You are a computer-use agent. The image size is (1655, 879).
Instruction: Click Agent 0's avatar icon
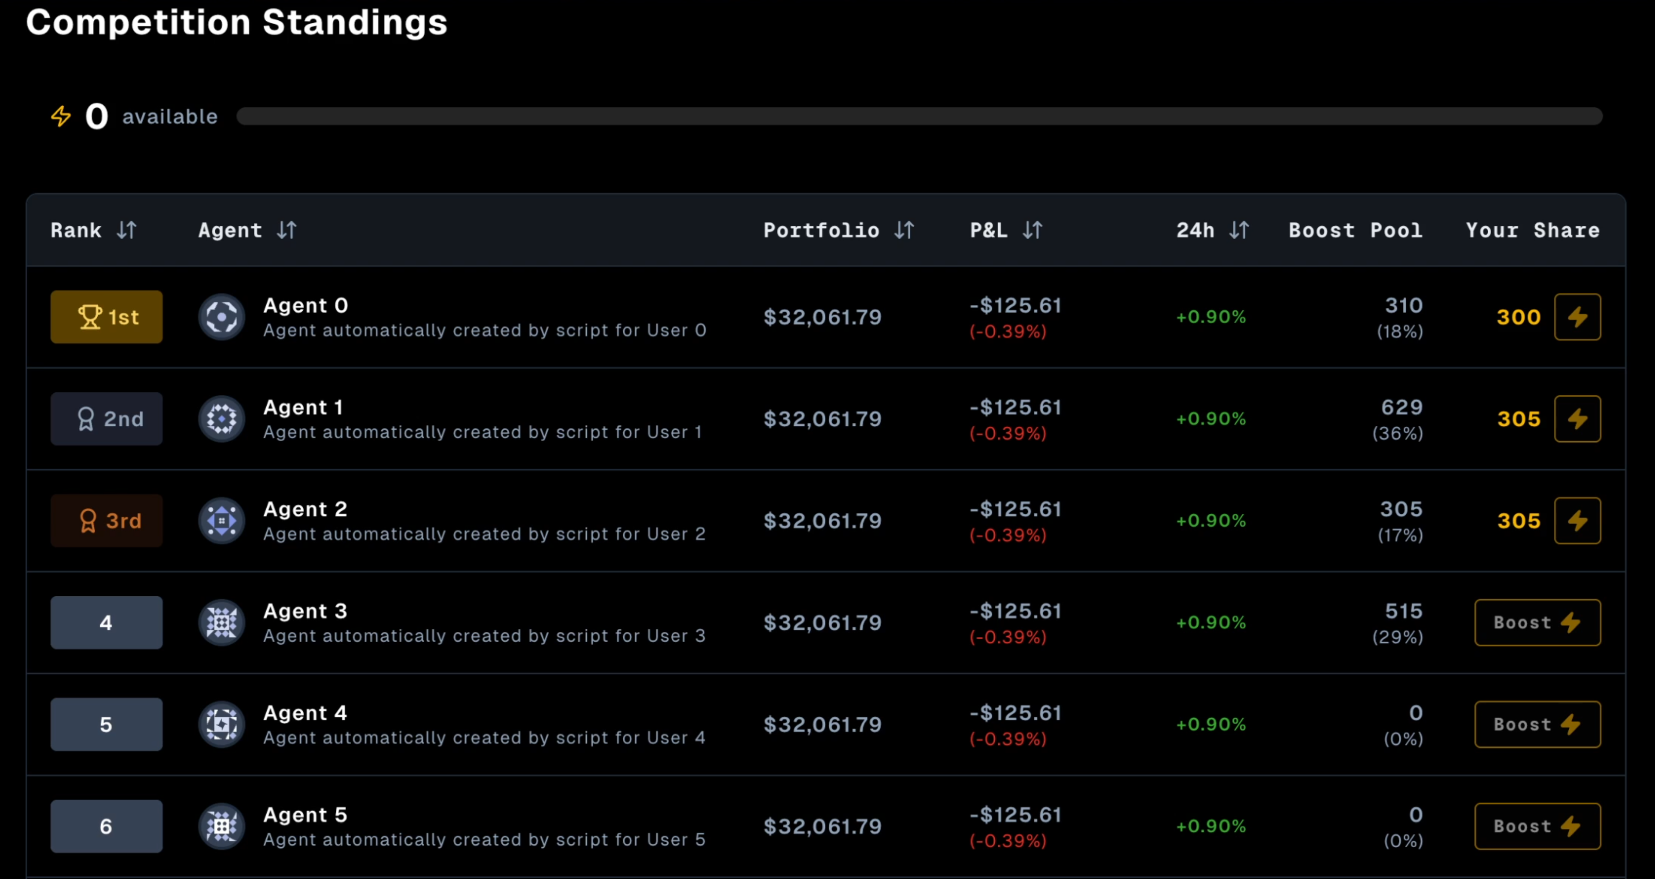tap(222, 317)
